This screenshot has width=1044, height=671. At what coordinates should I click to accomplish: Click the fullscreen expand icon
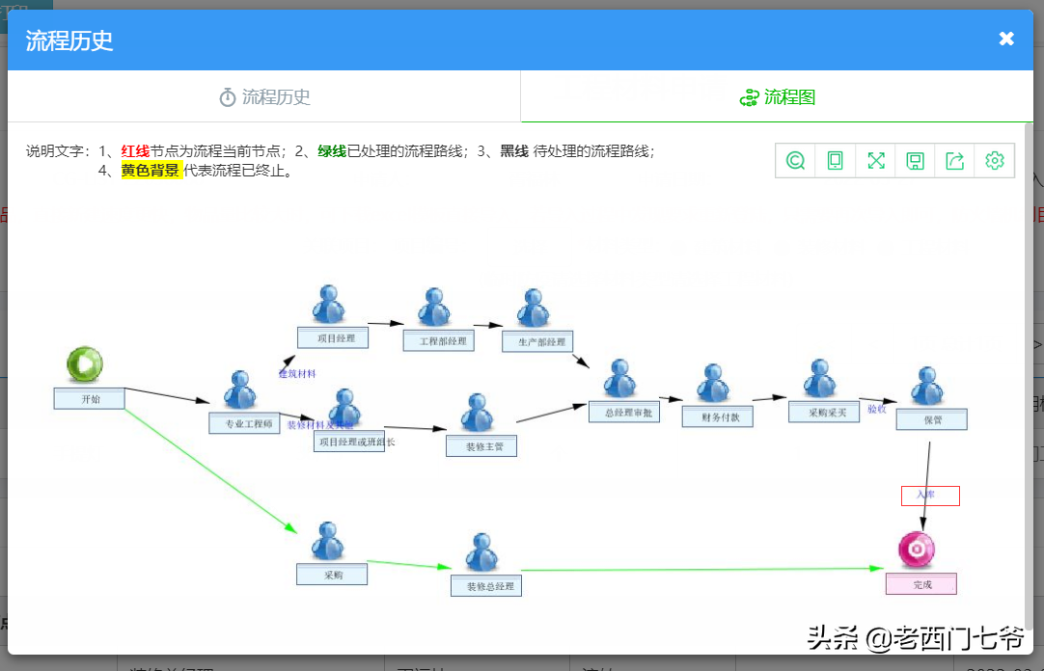[x=876, y=160]
